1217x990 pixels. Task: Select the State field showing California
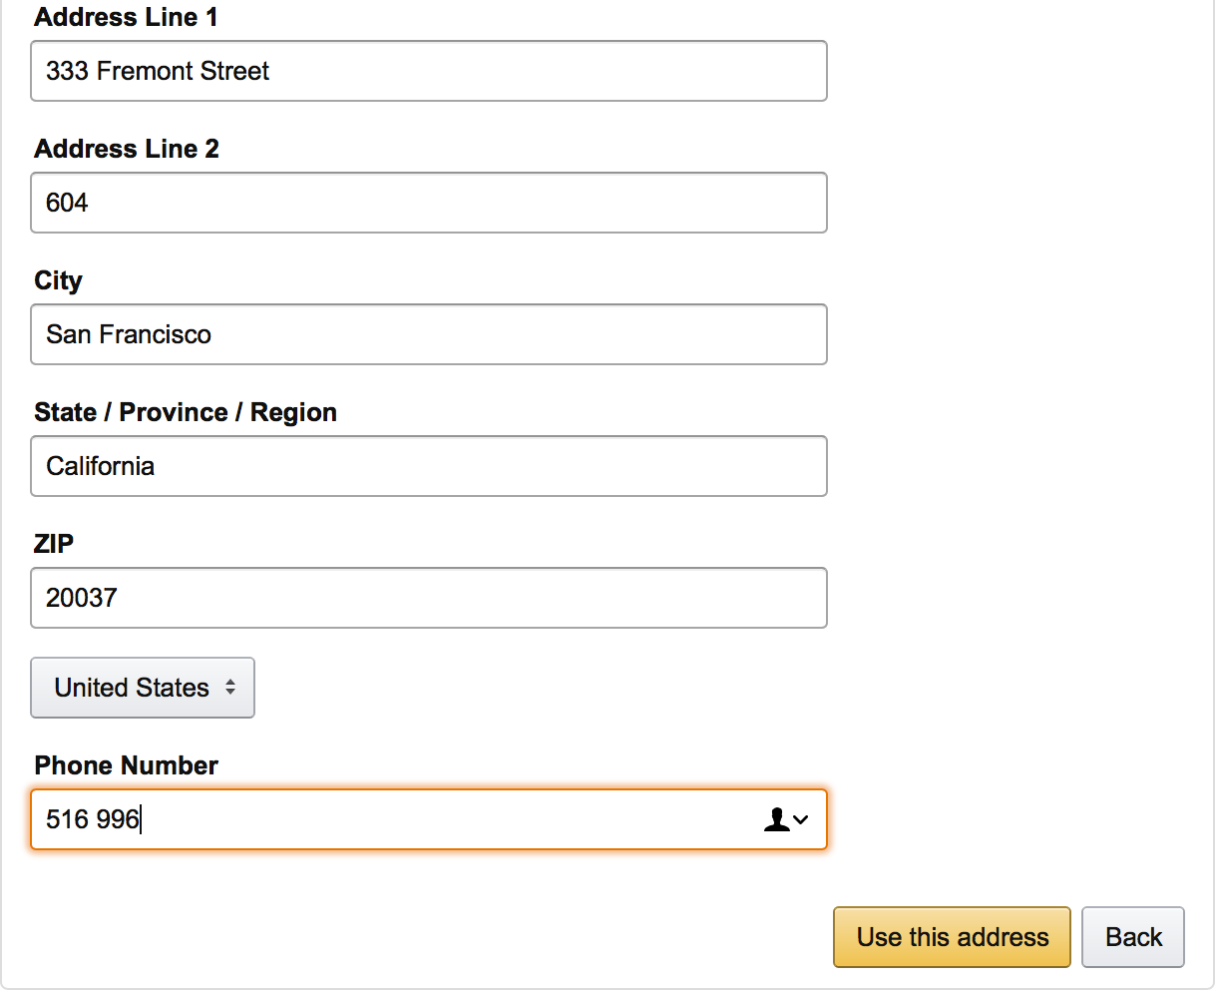click(429, 466)
